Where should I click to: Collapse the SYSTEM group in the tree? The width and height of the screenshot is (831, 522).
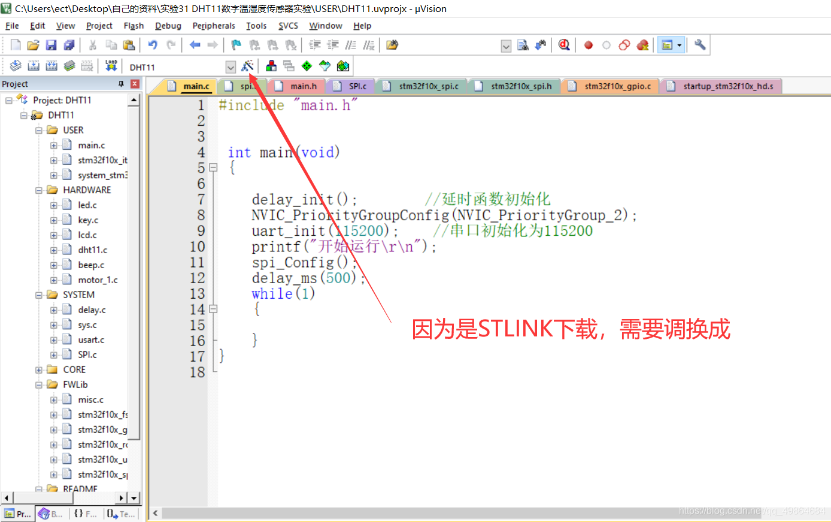point(39,295)
